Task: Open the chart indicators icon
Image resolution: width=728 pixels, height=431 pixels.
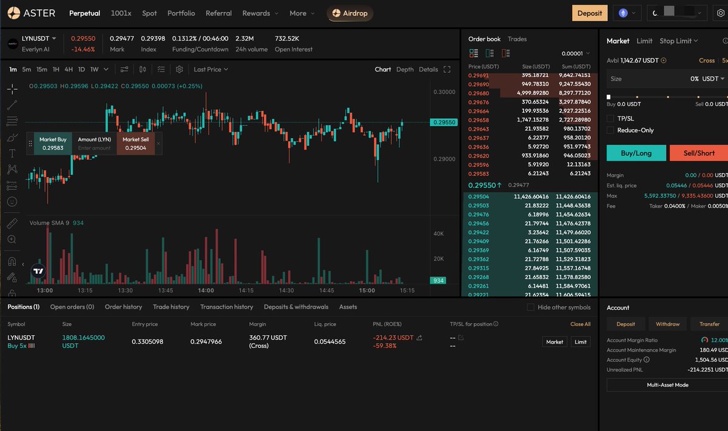Action: [x=124, y=69]
